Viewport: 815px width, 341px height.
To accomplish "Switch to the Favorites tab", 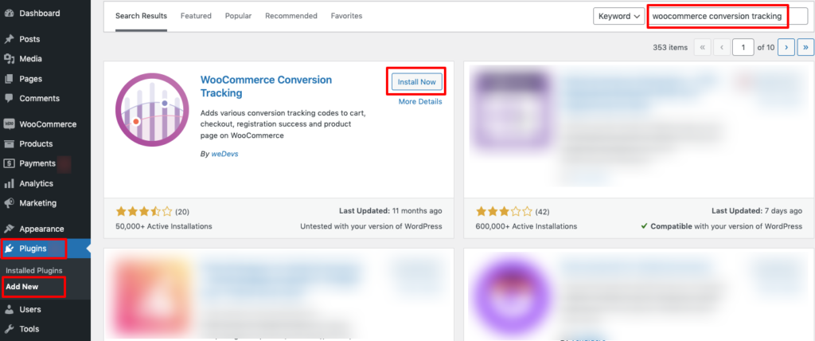I will tap(346, 16).
